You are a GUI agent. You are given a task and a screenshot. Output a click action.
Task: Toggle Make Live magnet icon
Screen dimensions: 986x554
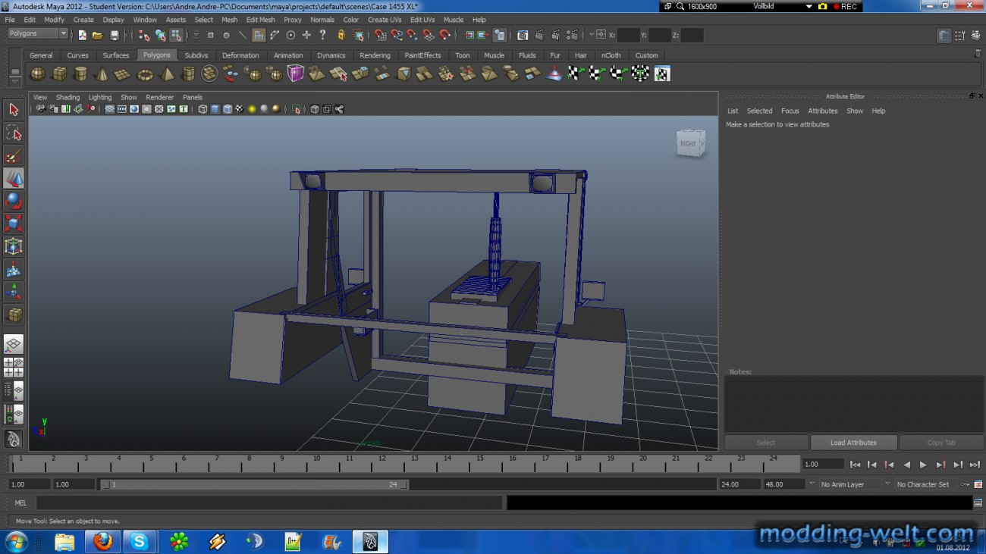click(445, 35)
